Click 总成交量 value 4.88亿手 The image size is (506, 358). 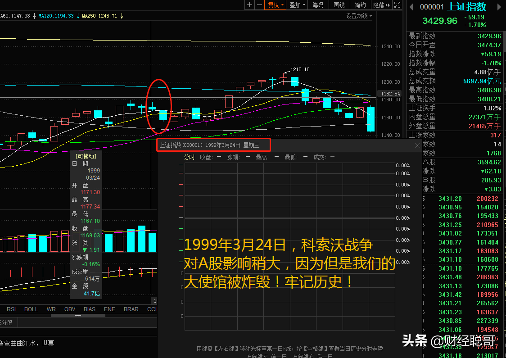pos(487,72)
